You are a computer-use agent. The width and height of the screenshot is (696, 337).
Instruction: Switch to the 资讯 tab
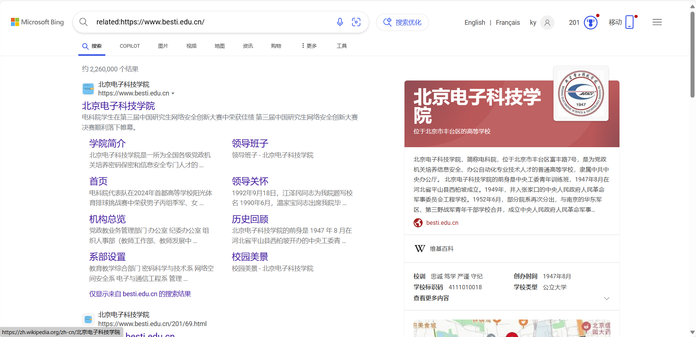(x=248, y=46)
